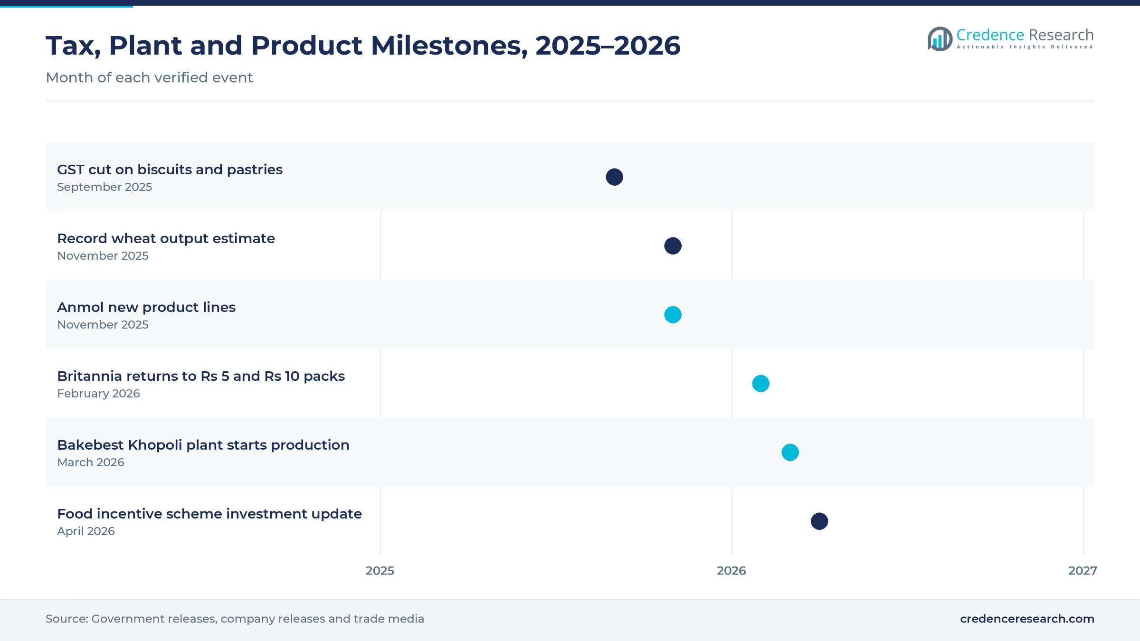Click the Credence Research brand name text
The image size is (1140, 641).
(x=1025, y=35)
